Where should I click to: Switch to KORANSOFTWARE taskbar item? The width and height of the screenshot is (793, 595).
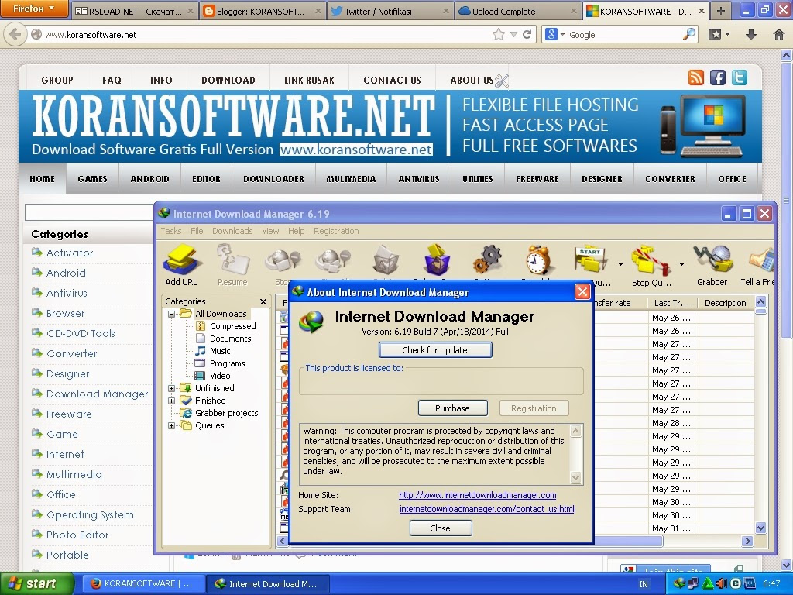pos(142,584)
